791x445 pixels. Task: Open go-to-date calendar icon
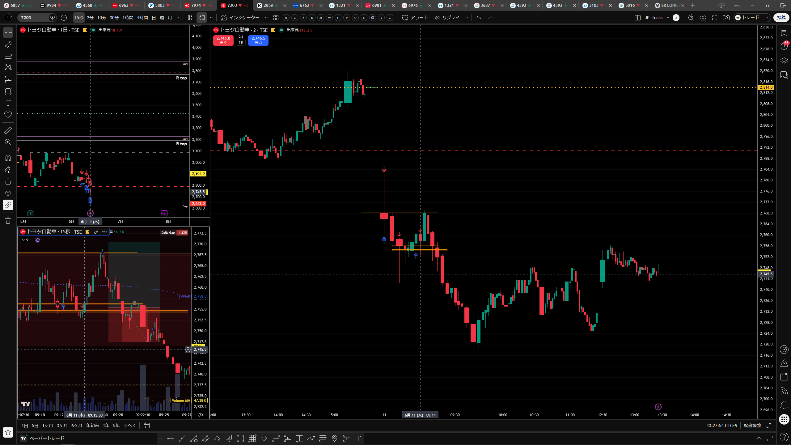point(147,426)
